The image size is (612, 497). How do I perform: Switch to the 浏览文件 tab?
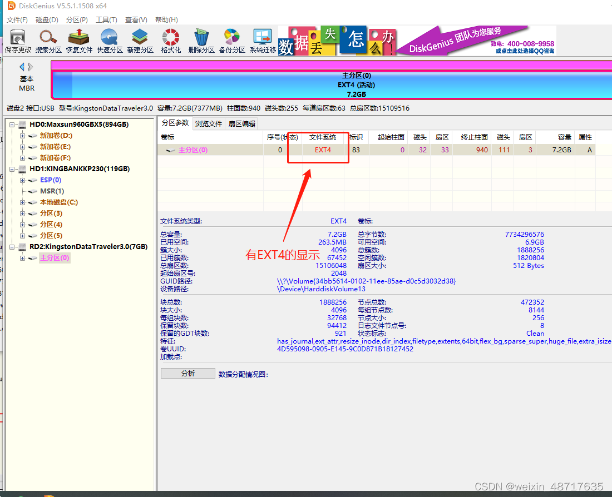coord(209,123)
